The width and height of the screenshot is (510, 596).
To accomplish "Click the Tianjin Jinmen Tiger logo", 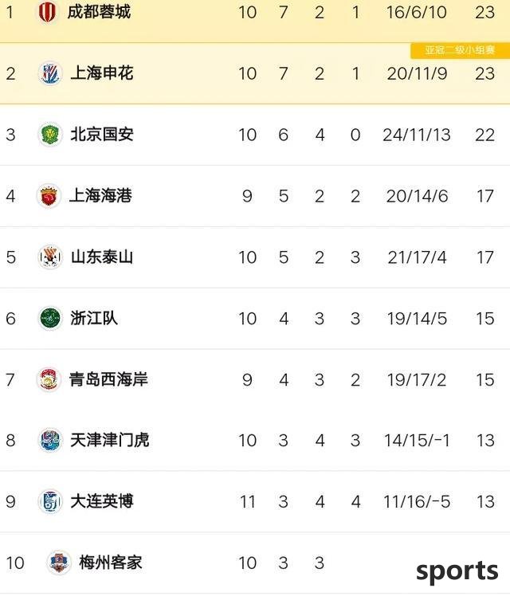I will 50,440.
